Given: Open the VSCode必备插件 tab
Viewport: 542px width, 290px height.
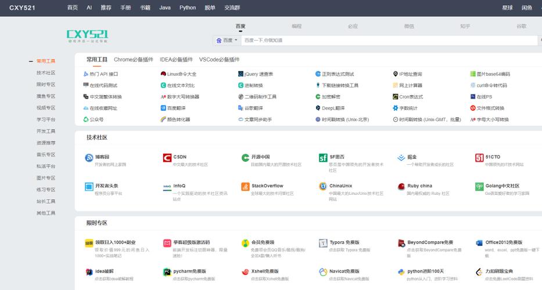Looking at the screenshot, I should click(219, 60).
